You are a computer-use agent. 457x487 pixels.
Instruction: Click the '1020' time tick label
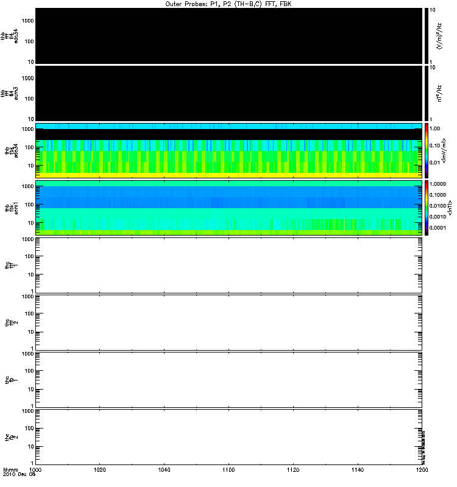(100, 469)
